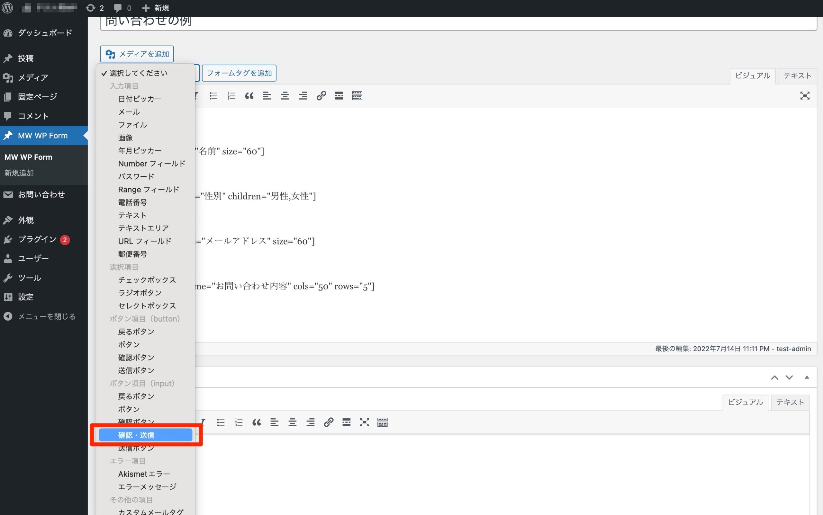Screen dimensions: 823x515
Task: Click the blockquote icon in top editor toolbar
Action: [x=249, y=96]
